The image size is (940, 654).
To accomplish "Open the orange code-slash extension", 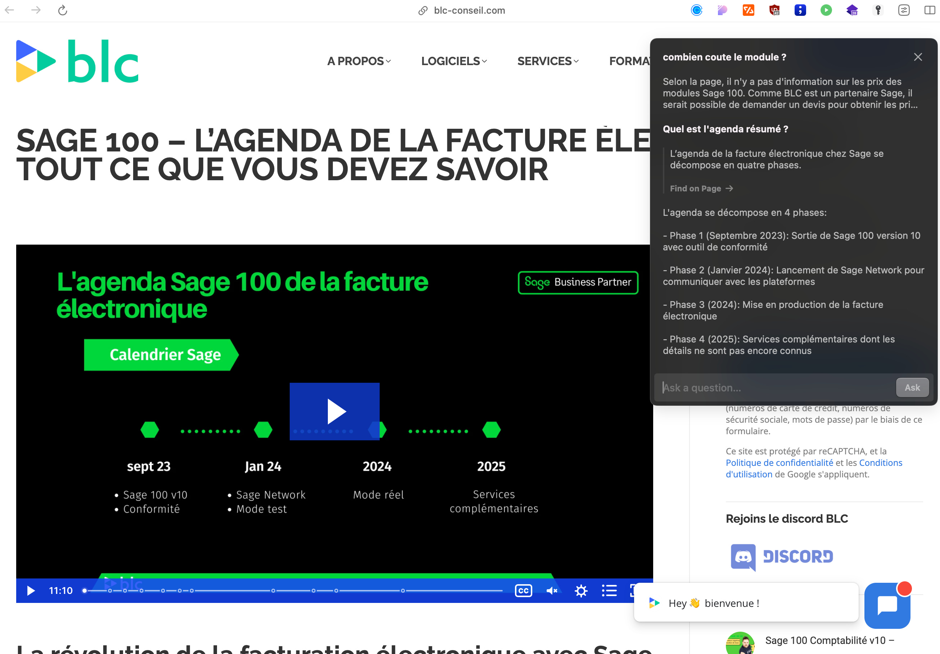I will (x=749, y=10).
